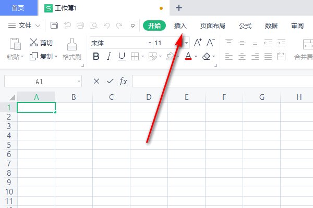Viewport: 313px width, 208px height.
Task: Align text right horizontally
Action: (x=255, y=57)
